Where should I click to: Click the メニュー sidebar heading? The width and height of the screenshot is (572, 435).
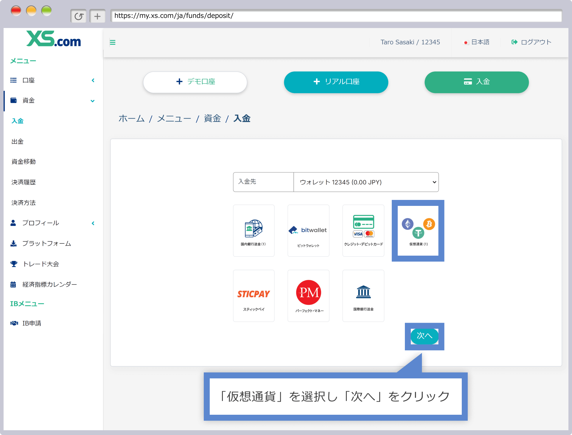[23, 61]
